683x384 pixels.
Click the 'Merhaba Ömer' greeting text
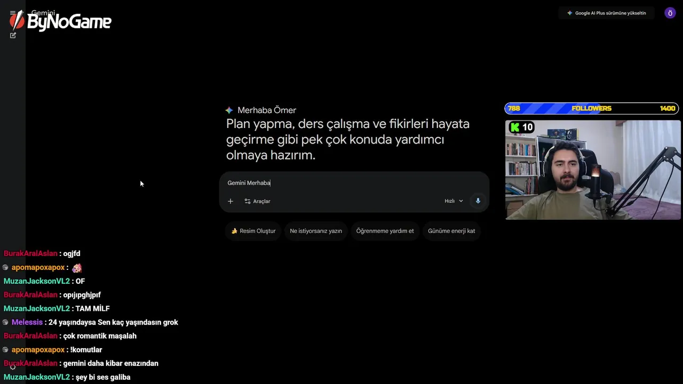(267, 110)
